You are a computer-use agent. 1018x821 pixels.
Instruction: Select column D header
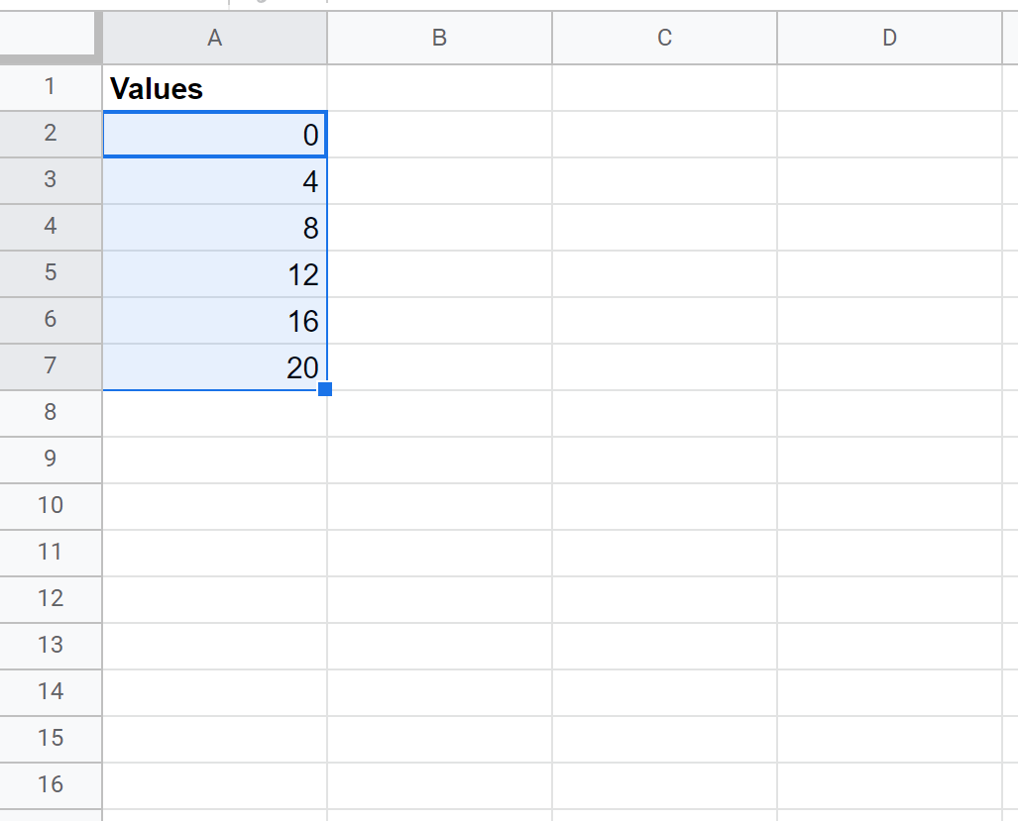click(889, 38)
